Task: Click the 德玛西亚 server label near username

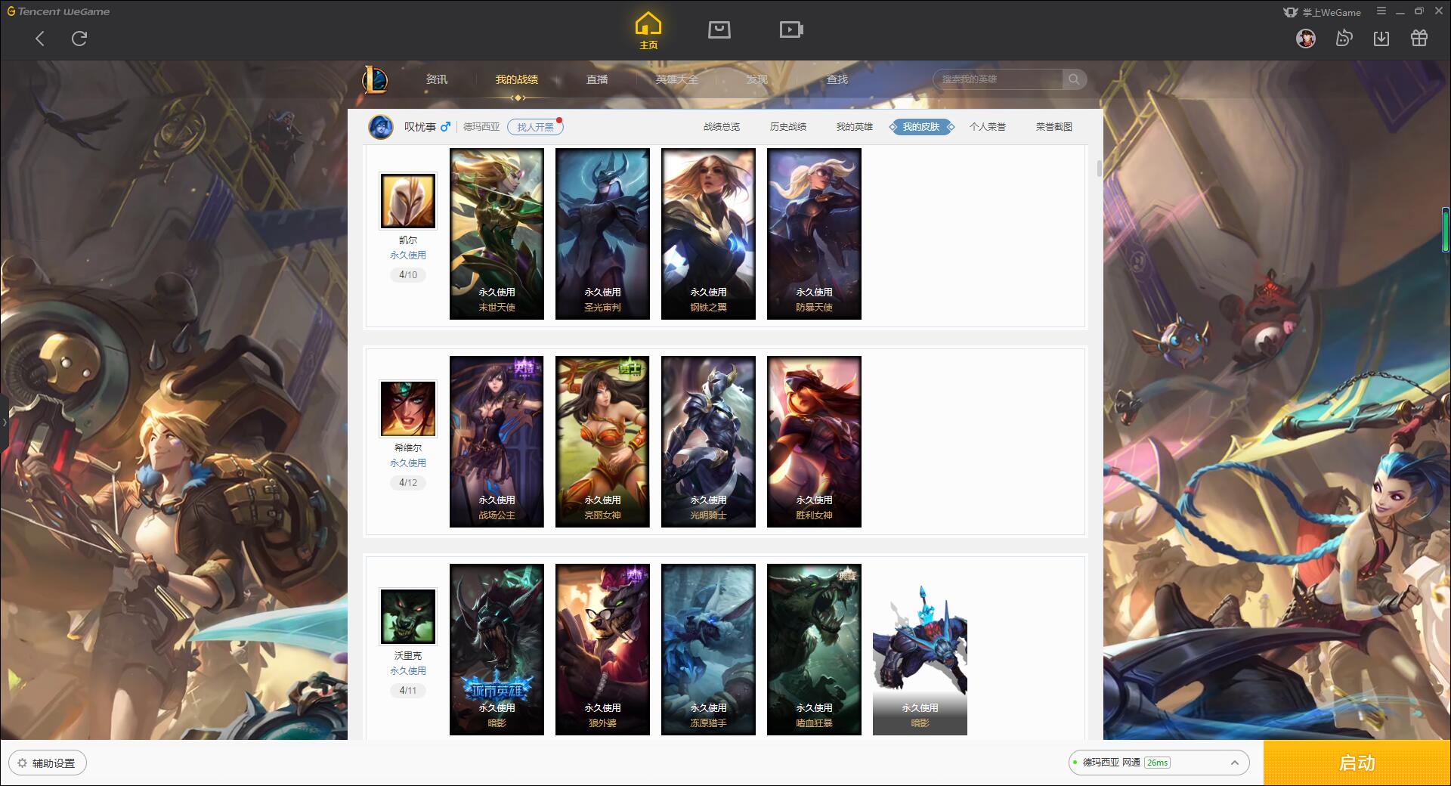Action: tap(481, 127)
